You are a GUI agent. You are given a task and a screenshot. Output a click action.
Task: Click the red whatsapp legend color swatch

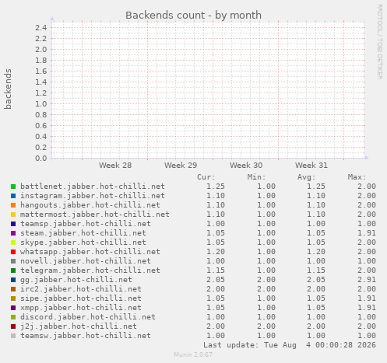pos(13,252)
